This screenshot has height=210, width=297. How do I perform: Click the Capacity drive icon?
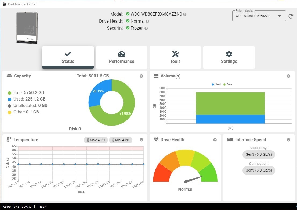click(x=9, y=76)
